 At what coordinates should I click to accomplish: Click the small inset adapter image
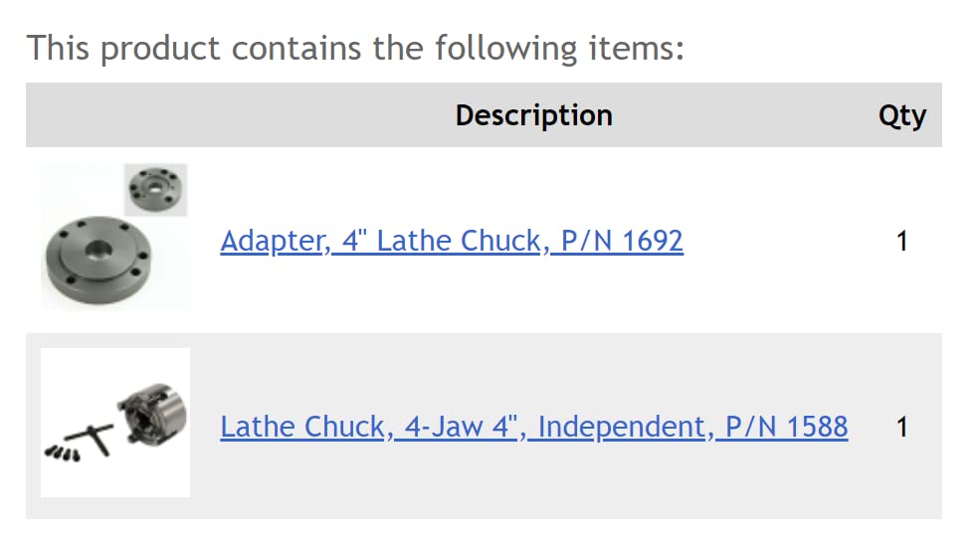pos(156,190)
